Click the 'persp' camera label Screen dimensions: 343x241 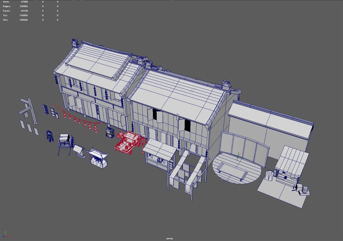(169, 238)
